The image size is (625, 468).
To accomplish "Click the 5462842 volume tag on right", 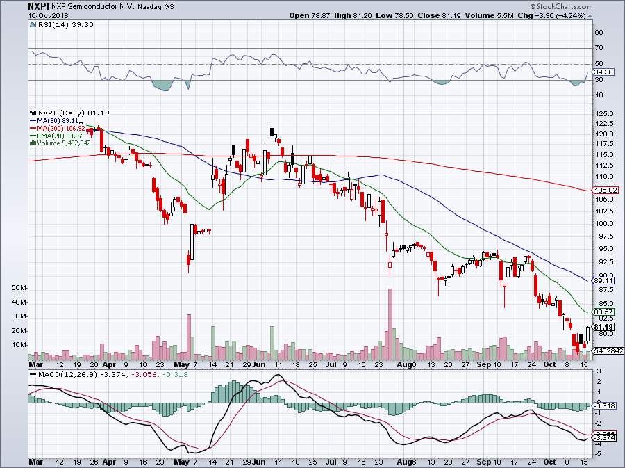I will pyautogui.click(x=608, y=350).
